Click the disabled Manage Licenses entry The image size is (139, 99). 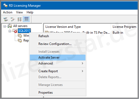58,85
